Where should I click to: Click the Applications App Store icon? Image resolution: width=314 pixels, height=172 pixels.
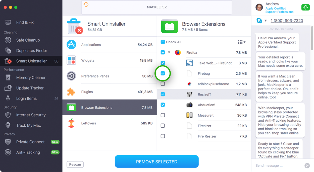click(x=71, y=45)
